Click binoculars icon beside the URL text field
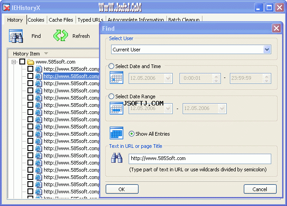The width and height of the screenshot is (287, 206). click(117, 158)
